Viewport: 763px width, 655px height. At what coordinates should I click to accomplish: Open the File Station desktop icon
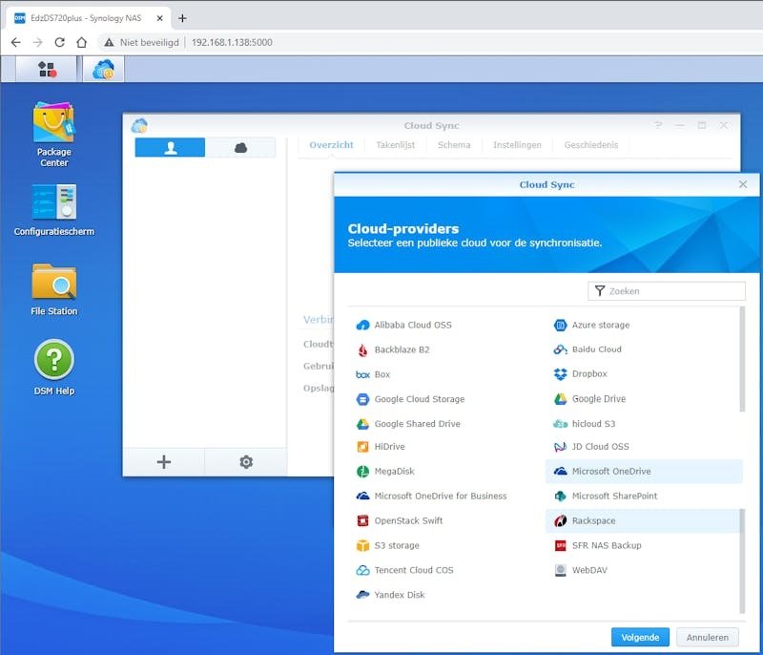[53, 289]
